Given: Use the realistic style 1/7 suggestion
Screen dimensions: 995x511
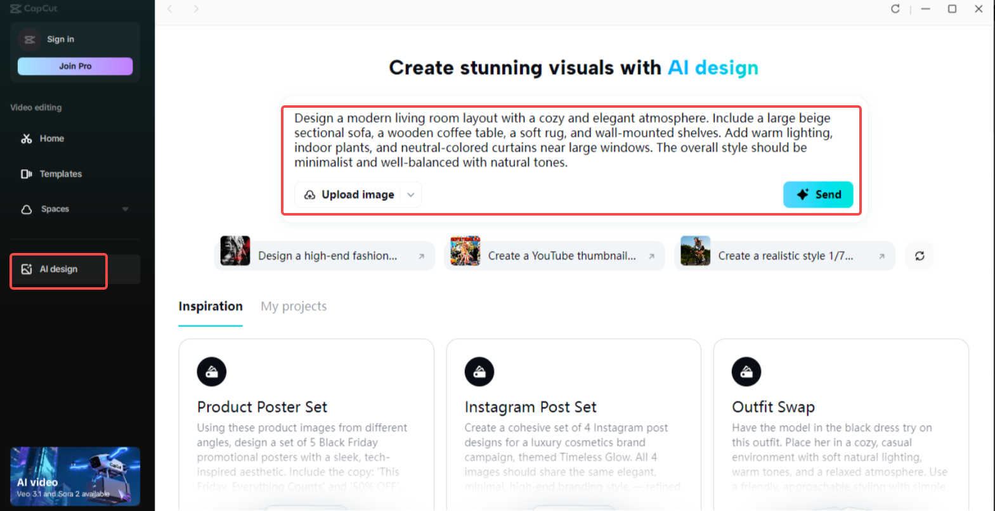Looking at the screenshot, I should [785, 256].
